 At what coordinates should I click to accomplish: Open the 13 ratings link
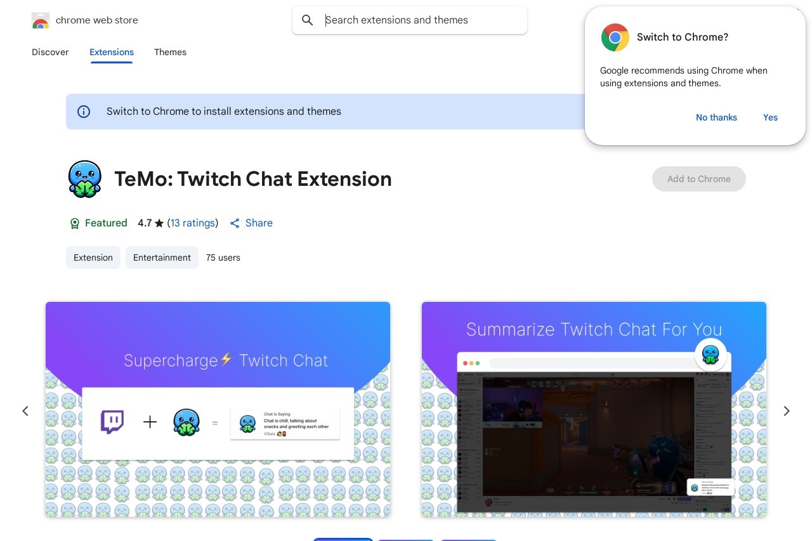(193, 223)
